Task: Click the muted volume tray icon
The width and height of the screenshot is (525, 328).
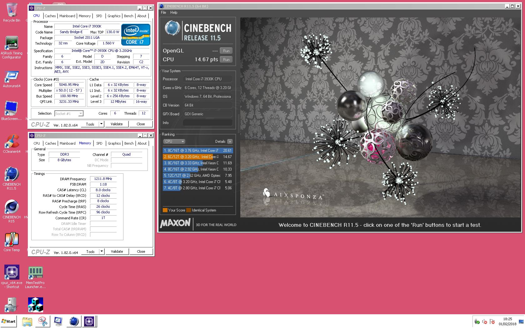Action: tap(485, 321)
